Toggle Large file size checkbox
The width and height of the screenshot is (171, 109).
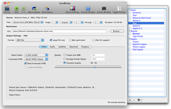51,40
